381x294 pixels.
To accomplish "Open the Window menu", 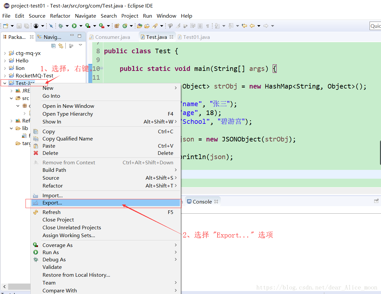I will coord(166,16).
